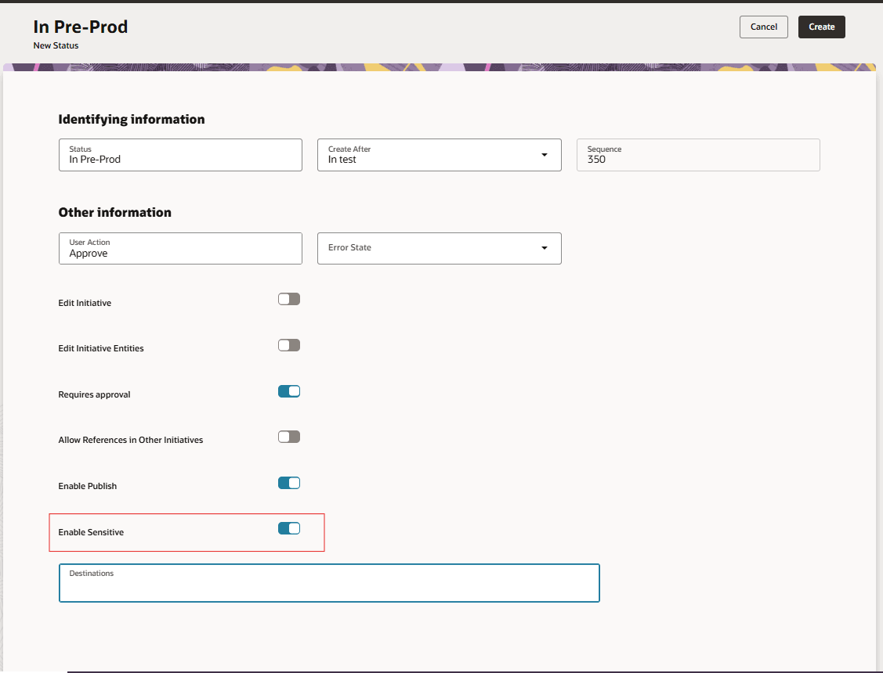883x673 pixels.
Task: Turn on Edit Initiative Entities
Action: click(288, 345)
